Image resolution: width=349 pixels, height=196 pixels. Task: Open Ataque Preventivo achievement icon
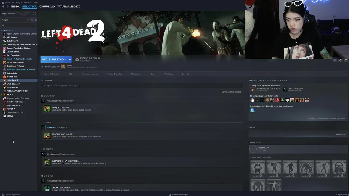pyautogui.click(x=47, y=109)
